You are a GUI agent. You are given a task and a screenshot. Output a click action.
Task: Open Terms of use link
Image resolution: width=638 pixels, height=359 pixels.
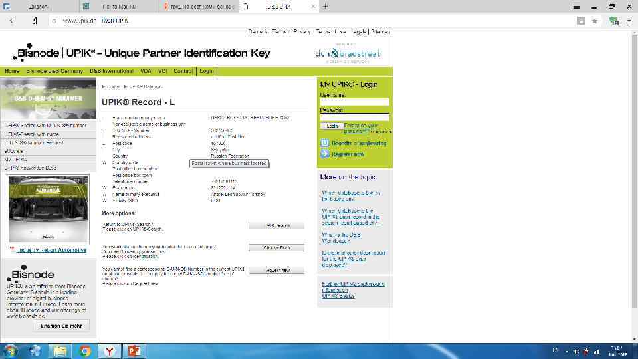point(331,31)
